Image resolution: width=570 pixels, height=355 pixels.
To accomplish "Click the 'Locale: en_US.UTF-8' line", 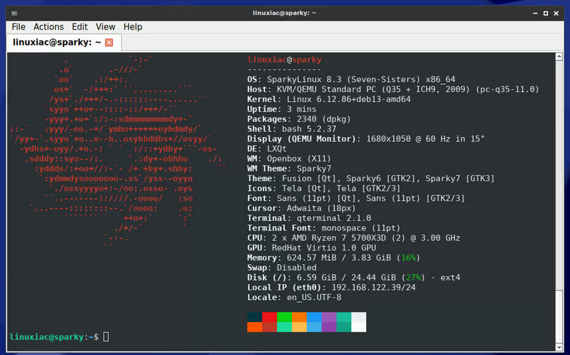I will click(x=294, y=298).
